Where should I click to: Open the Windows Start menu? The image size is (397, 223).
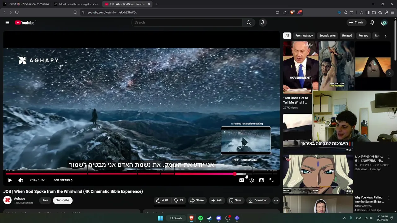[160, 218]
